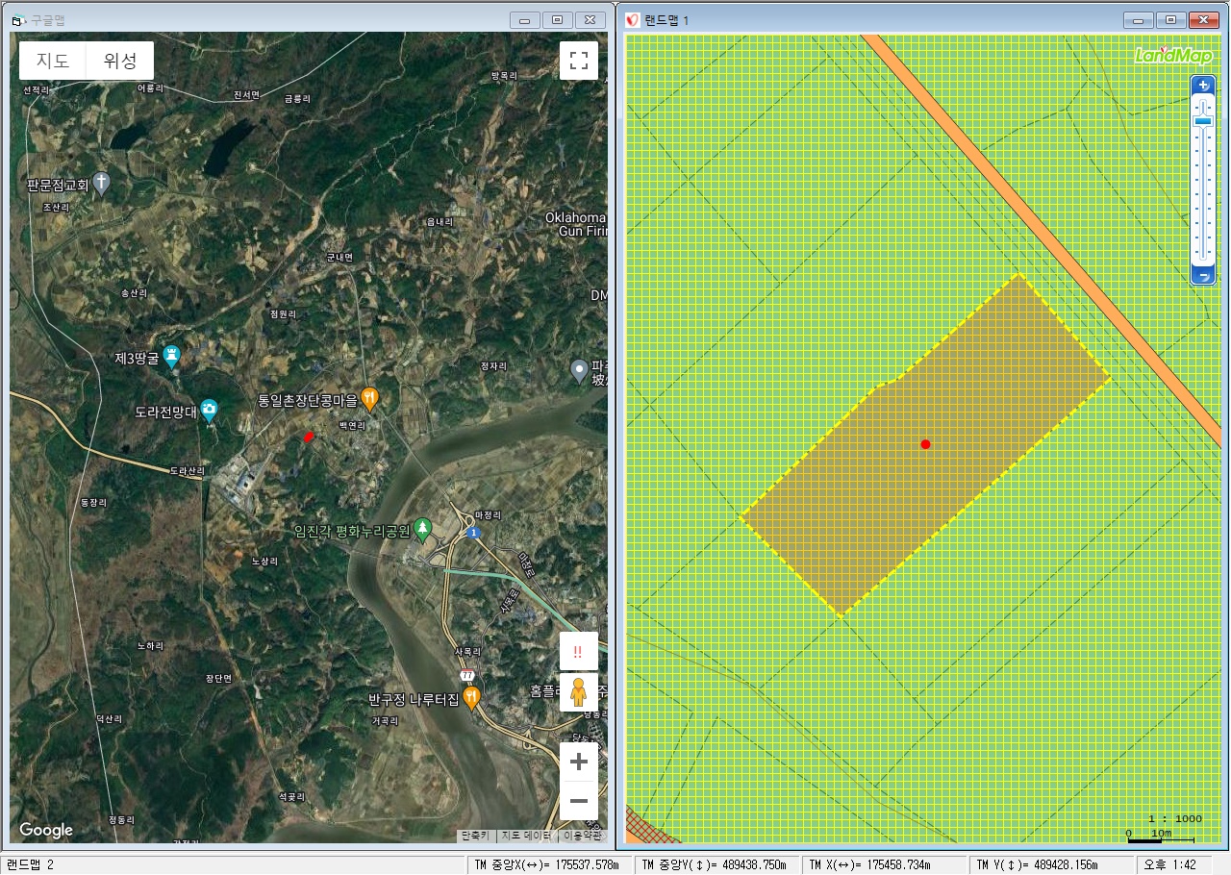Click the 읍내리 label on Google map
1231x875 pixels.
[x=439, y=221]
